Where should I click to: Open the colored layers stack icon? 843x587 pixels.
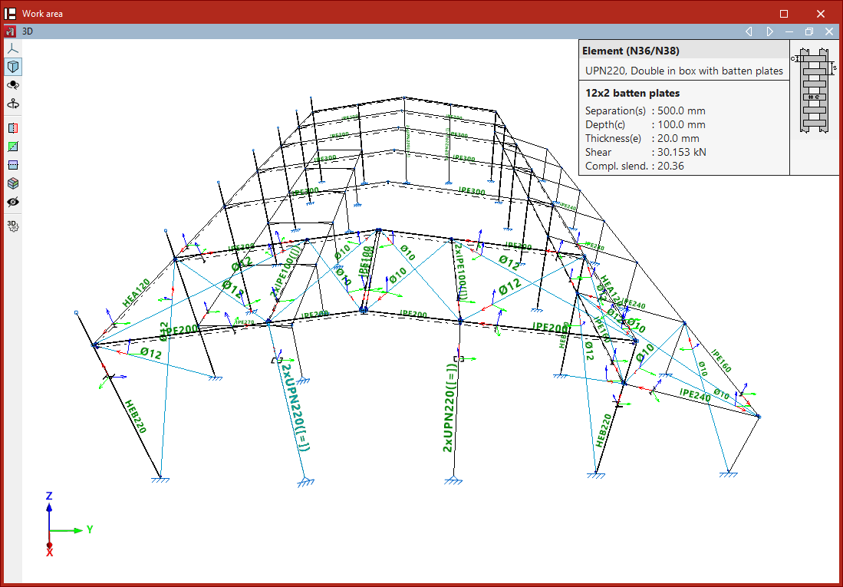click(13, 183)
